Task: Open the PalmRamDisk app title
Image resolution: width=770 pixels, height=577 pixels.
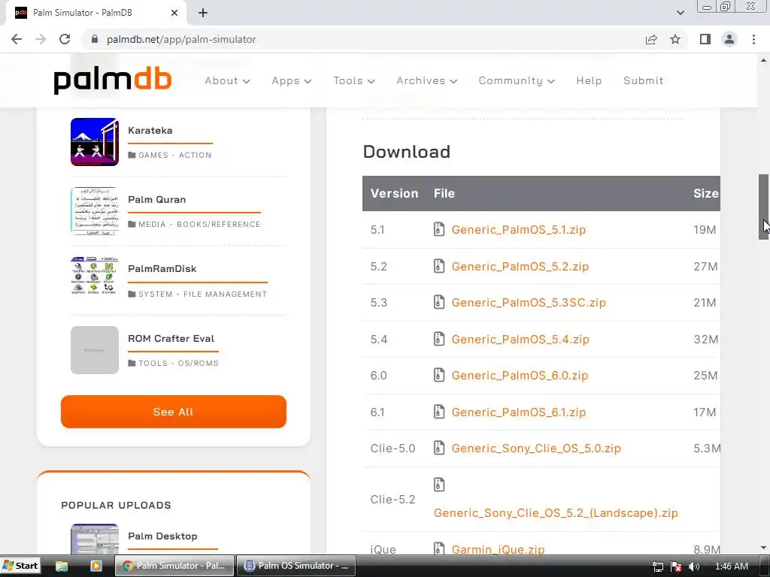Action: coord(162,269)
